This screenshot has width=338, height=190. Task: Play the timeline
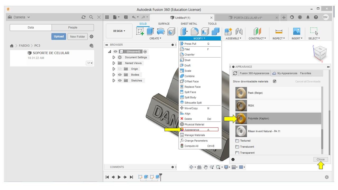point(119,177)
